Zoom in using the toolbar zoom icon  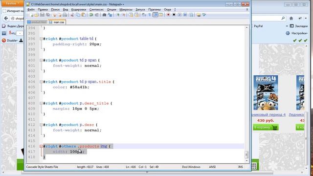pyautogui.click(x=118, y=15)
